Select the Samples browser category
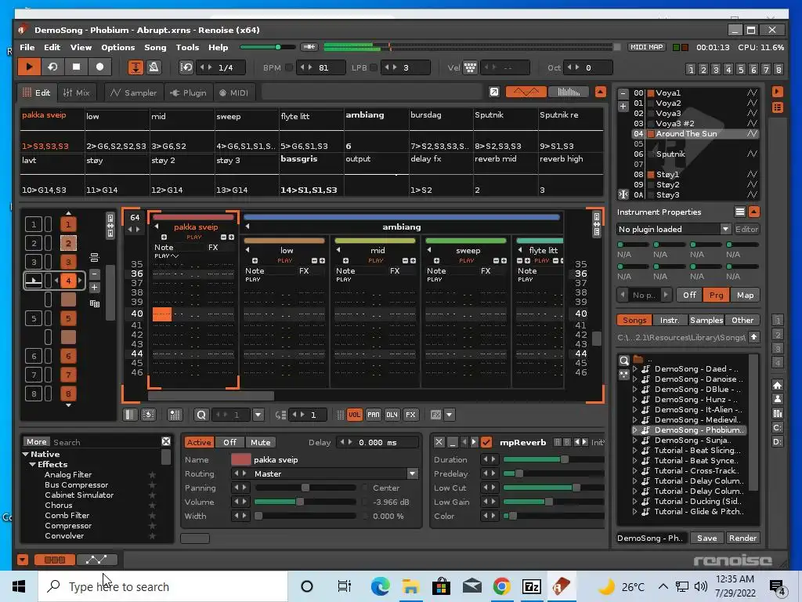This screenshot has width=802, height=602. pos(706,320)
